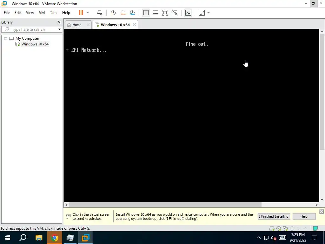Click the CD/DVD drive status icon
The height and width of the screenshot is (244, 325).
coord(279,228)
